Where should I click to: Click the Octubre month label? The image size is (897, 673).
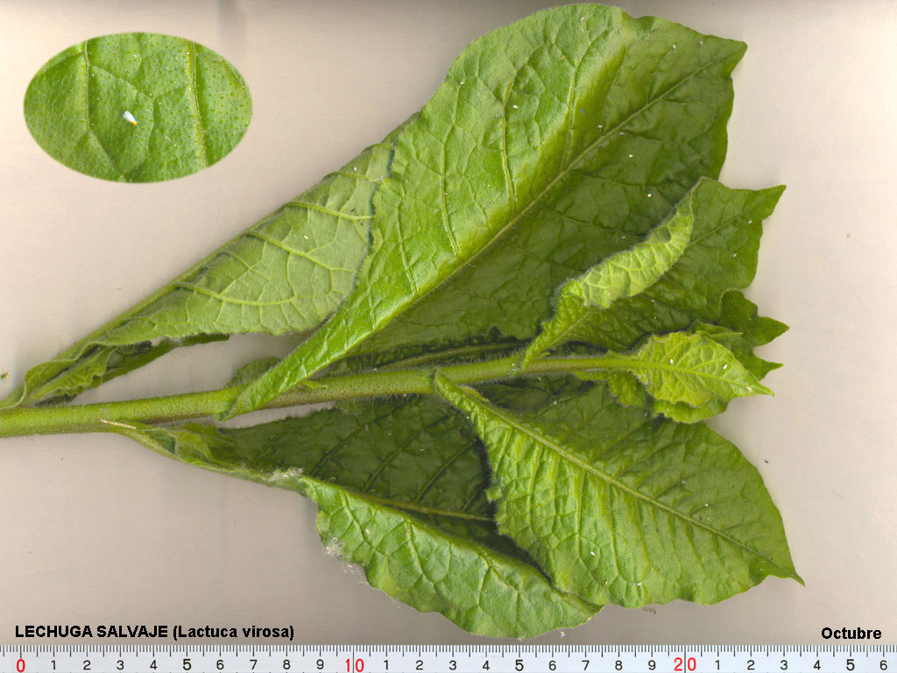(851, 634)
